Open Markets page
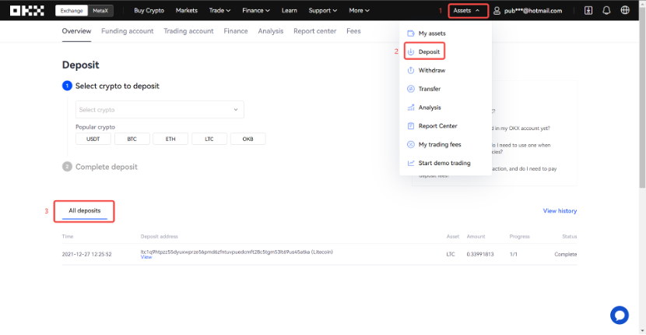 click(x=187, y=11)
